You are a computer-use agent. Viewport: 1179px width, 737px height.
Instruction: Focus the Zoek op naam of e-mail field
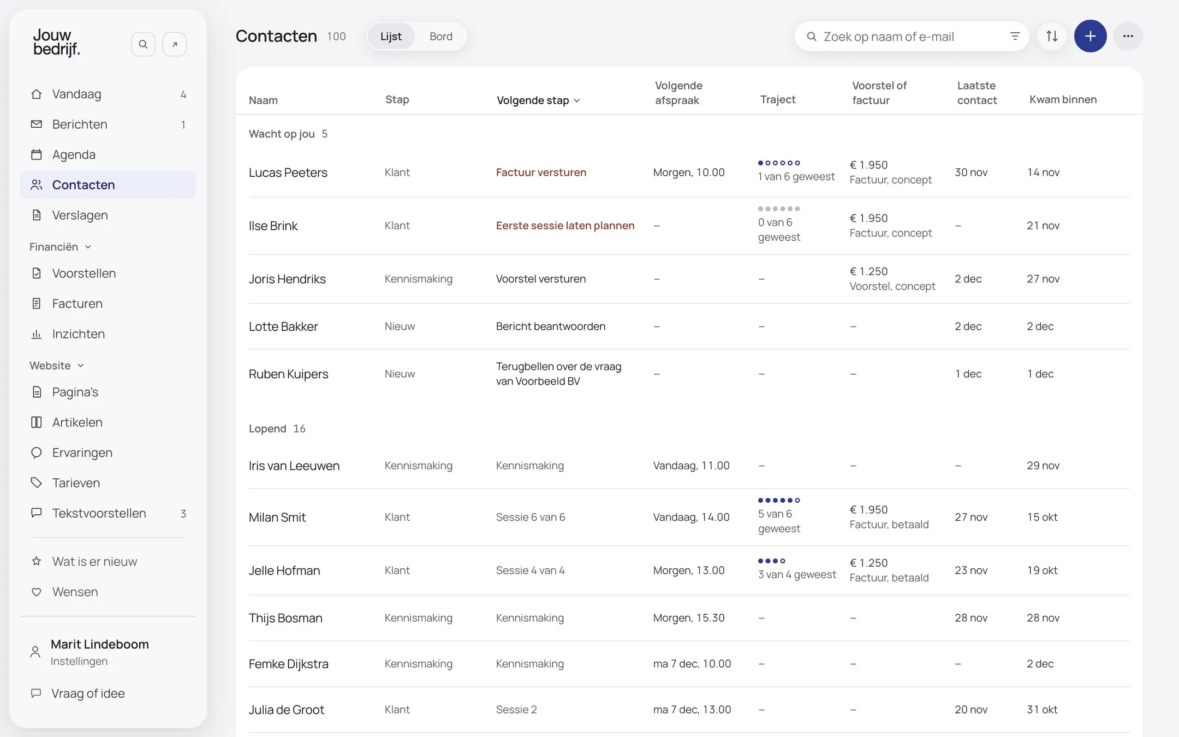[x=912, y=36]
